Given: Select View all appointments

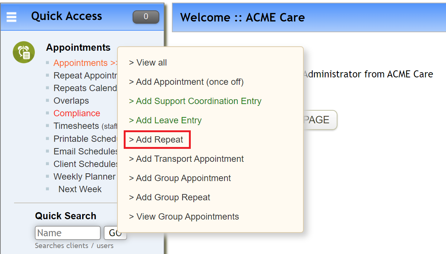Looking at the screenshot, I should click(148, 63).
